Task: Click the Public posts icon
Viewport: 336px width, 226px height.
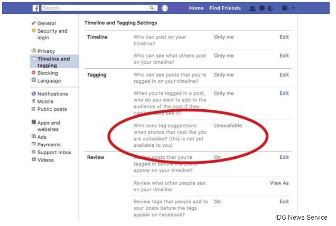Action: 33,109
